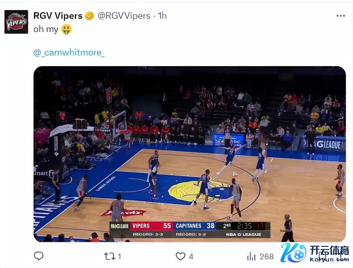This screenshot has width=353, height=268.
Task: Click the money-mouth face emoji
Action: click(x=66, y=30)
